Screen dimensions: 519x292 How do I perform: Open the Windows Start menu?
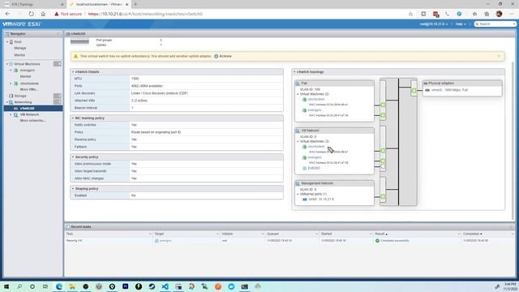[x=6, y=286]
